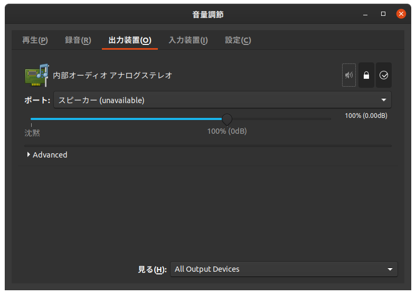Switch to the 再生(P) tab
The height and width of the screenshot is (295, 416).
pyautogui.click(x=35, y=40)
